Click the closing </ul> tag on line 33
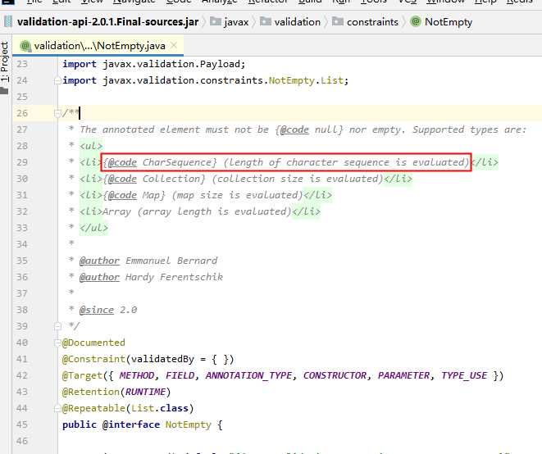Image resolution: width=542 pixels, height=454 pixels. [x=93, y=228]
